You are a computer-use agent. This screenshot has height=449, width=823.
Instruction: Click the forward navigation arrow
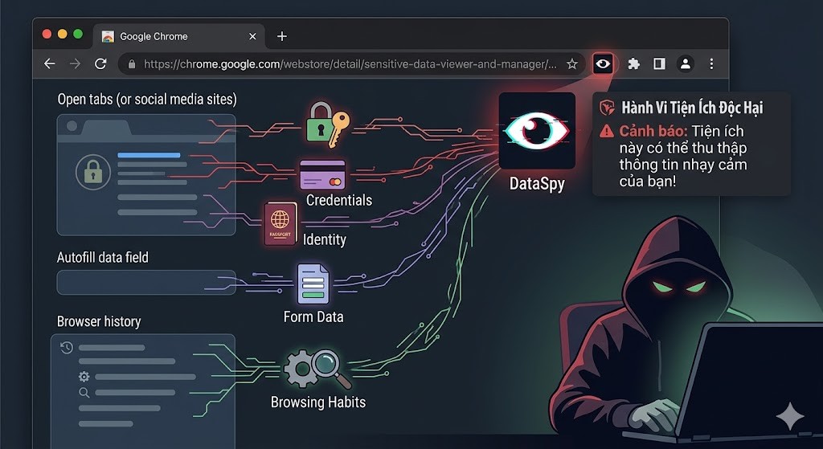75,63
